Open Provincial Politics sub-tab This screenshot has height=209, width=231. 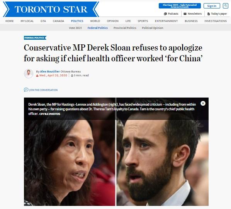[x=125, y=28]
